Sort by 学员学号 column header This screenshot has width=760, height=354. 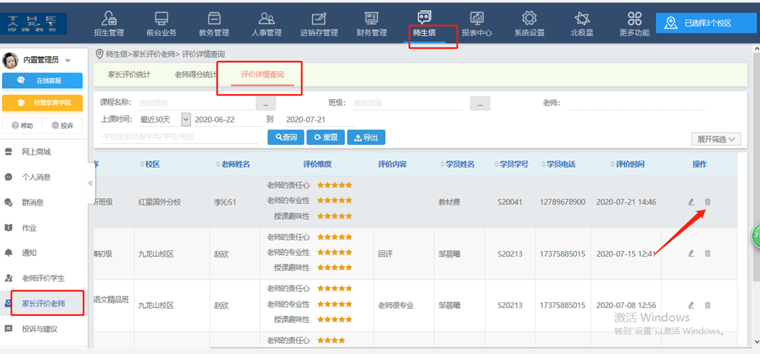click(510, 164)
